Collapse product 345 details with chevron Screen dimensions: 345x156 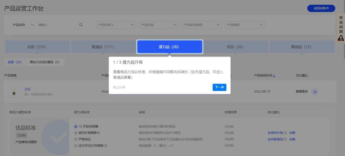pyautogui.click(x=315, y=92)
